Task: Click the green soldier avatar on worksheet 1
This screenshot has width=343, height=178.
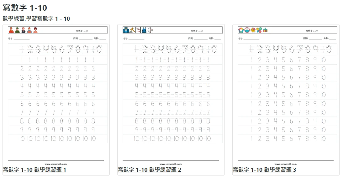Action: pyautogui.click(x=17, y=30)
